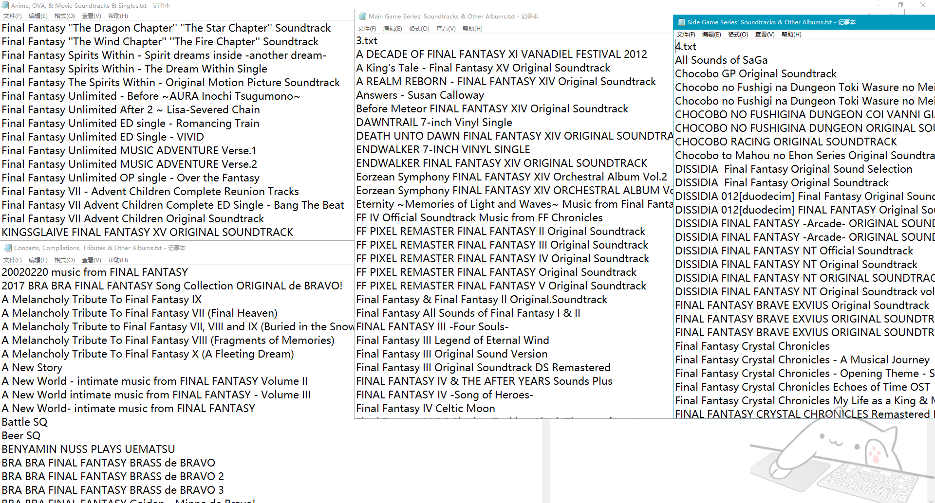Viewport: 935px width, 503px height.
Task: Open 帮助(H) menu in Anime, OVA window
Action: [x=118, y=16]
